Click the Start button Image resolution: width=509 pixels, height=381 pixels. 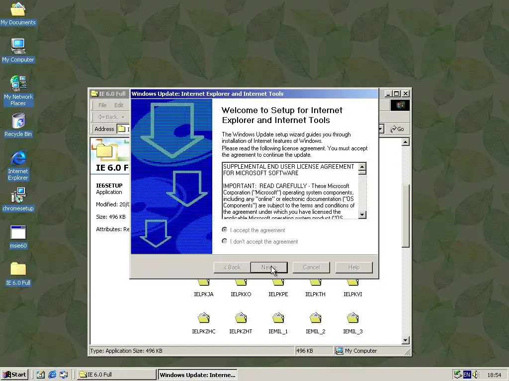(14, 375)
